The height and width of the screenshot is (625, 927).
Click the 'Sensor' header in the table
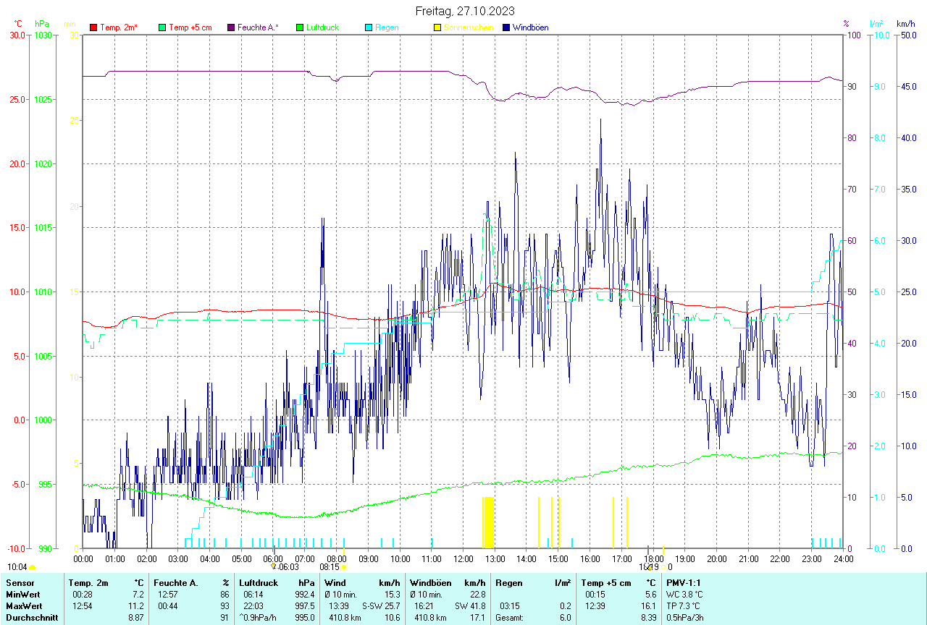[x=20, y=582]
